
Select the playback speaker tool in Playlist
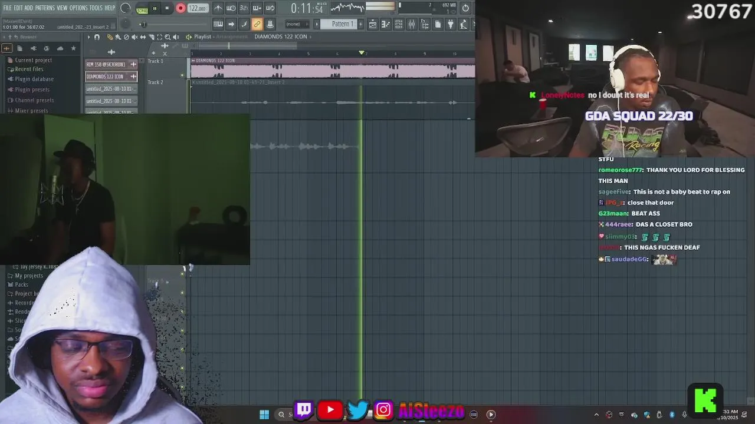[x=176, y=37]
